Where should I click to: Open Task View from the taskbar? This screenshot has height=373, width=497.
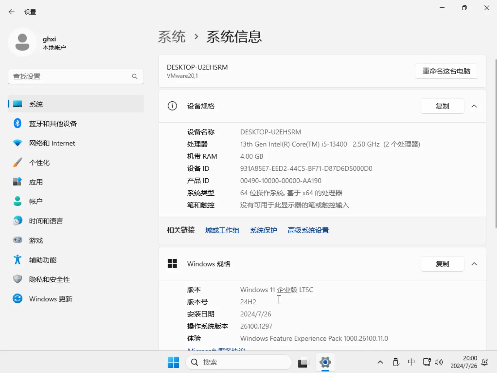point(303,362)
